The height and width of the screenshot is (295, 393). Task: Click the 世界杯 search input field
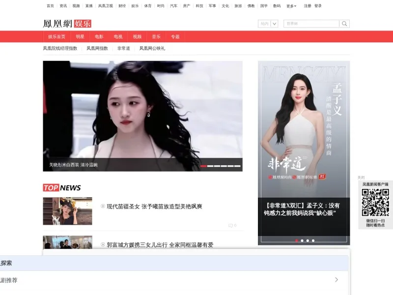(x=311, y=24)
